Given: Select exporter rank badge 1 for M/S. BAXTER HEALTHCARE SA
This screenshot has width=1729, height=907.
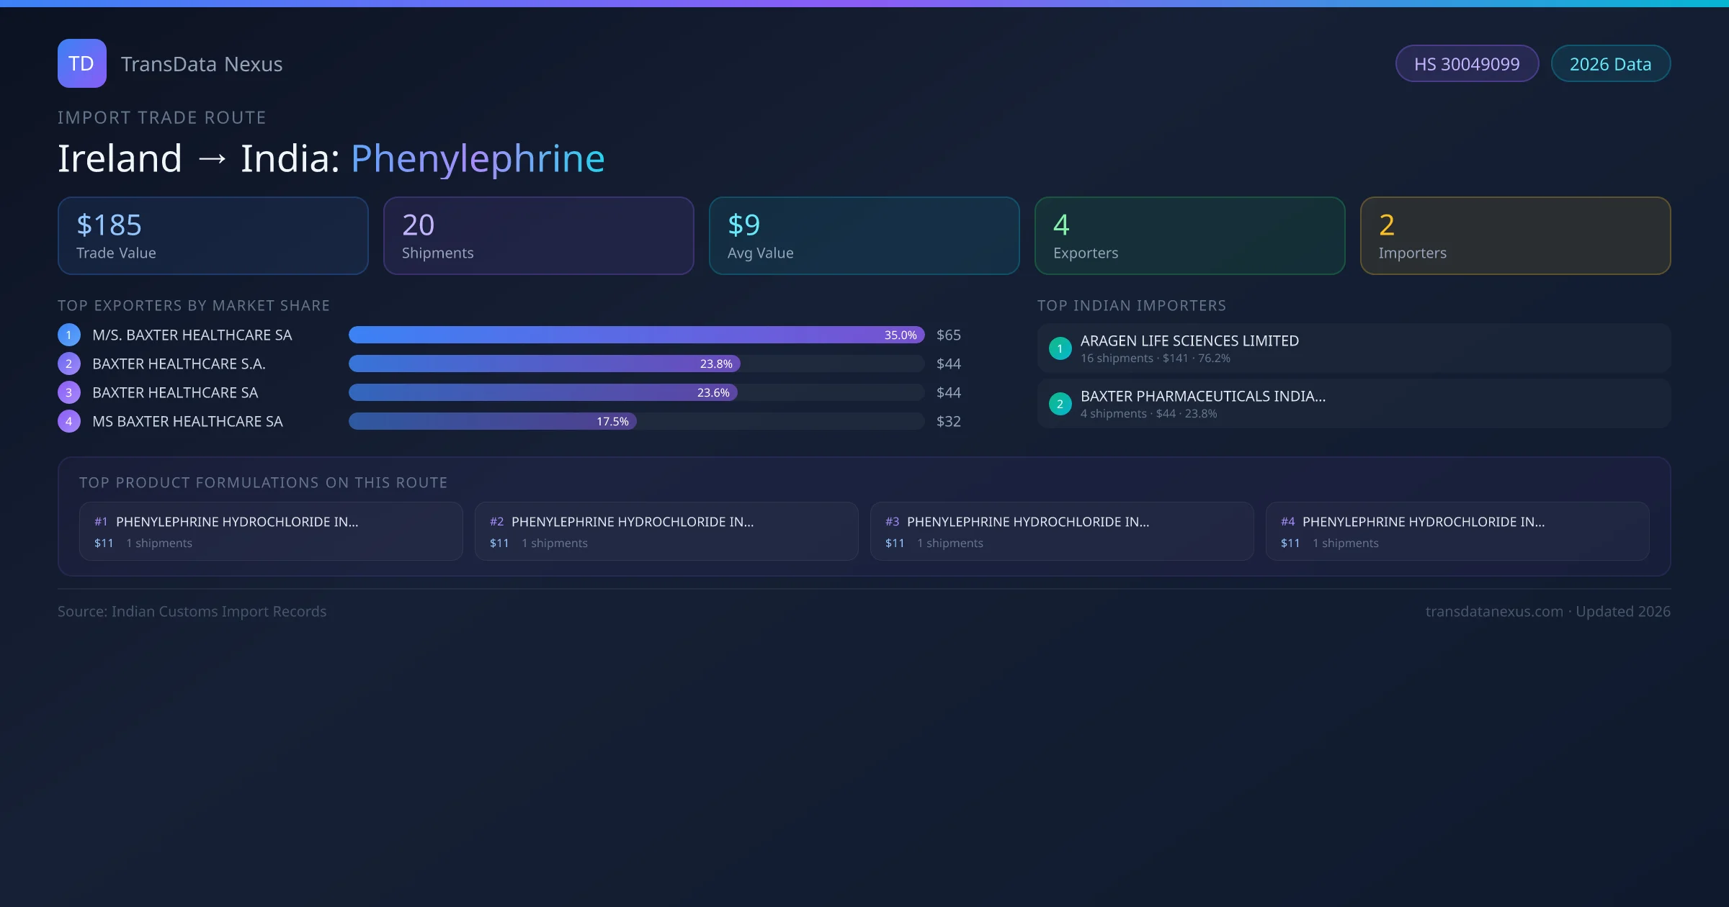Looking at the screenshot, I should 68,335.
